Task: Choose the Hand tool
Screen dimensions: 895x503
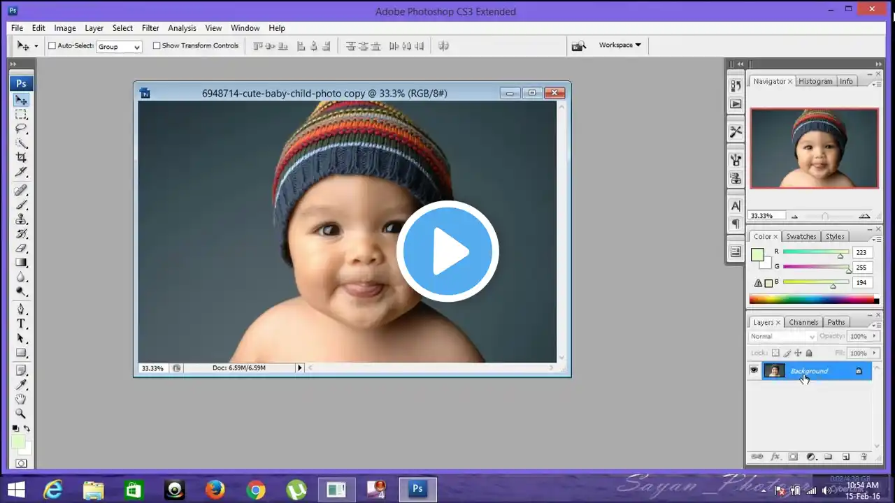Action: (21, 399)
